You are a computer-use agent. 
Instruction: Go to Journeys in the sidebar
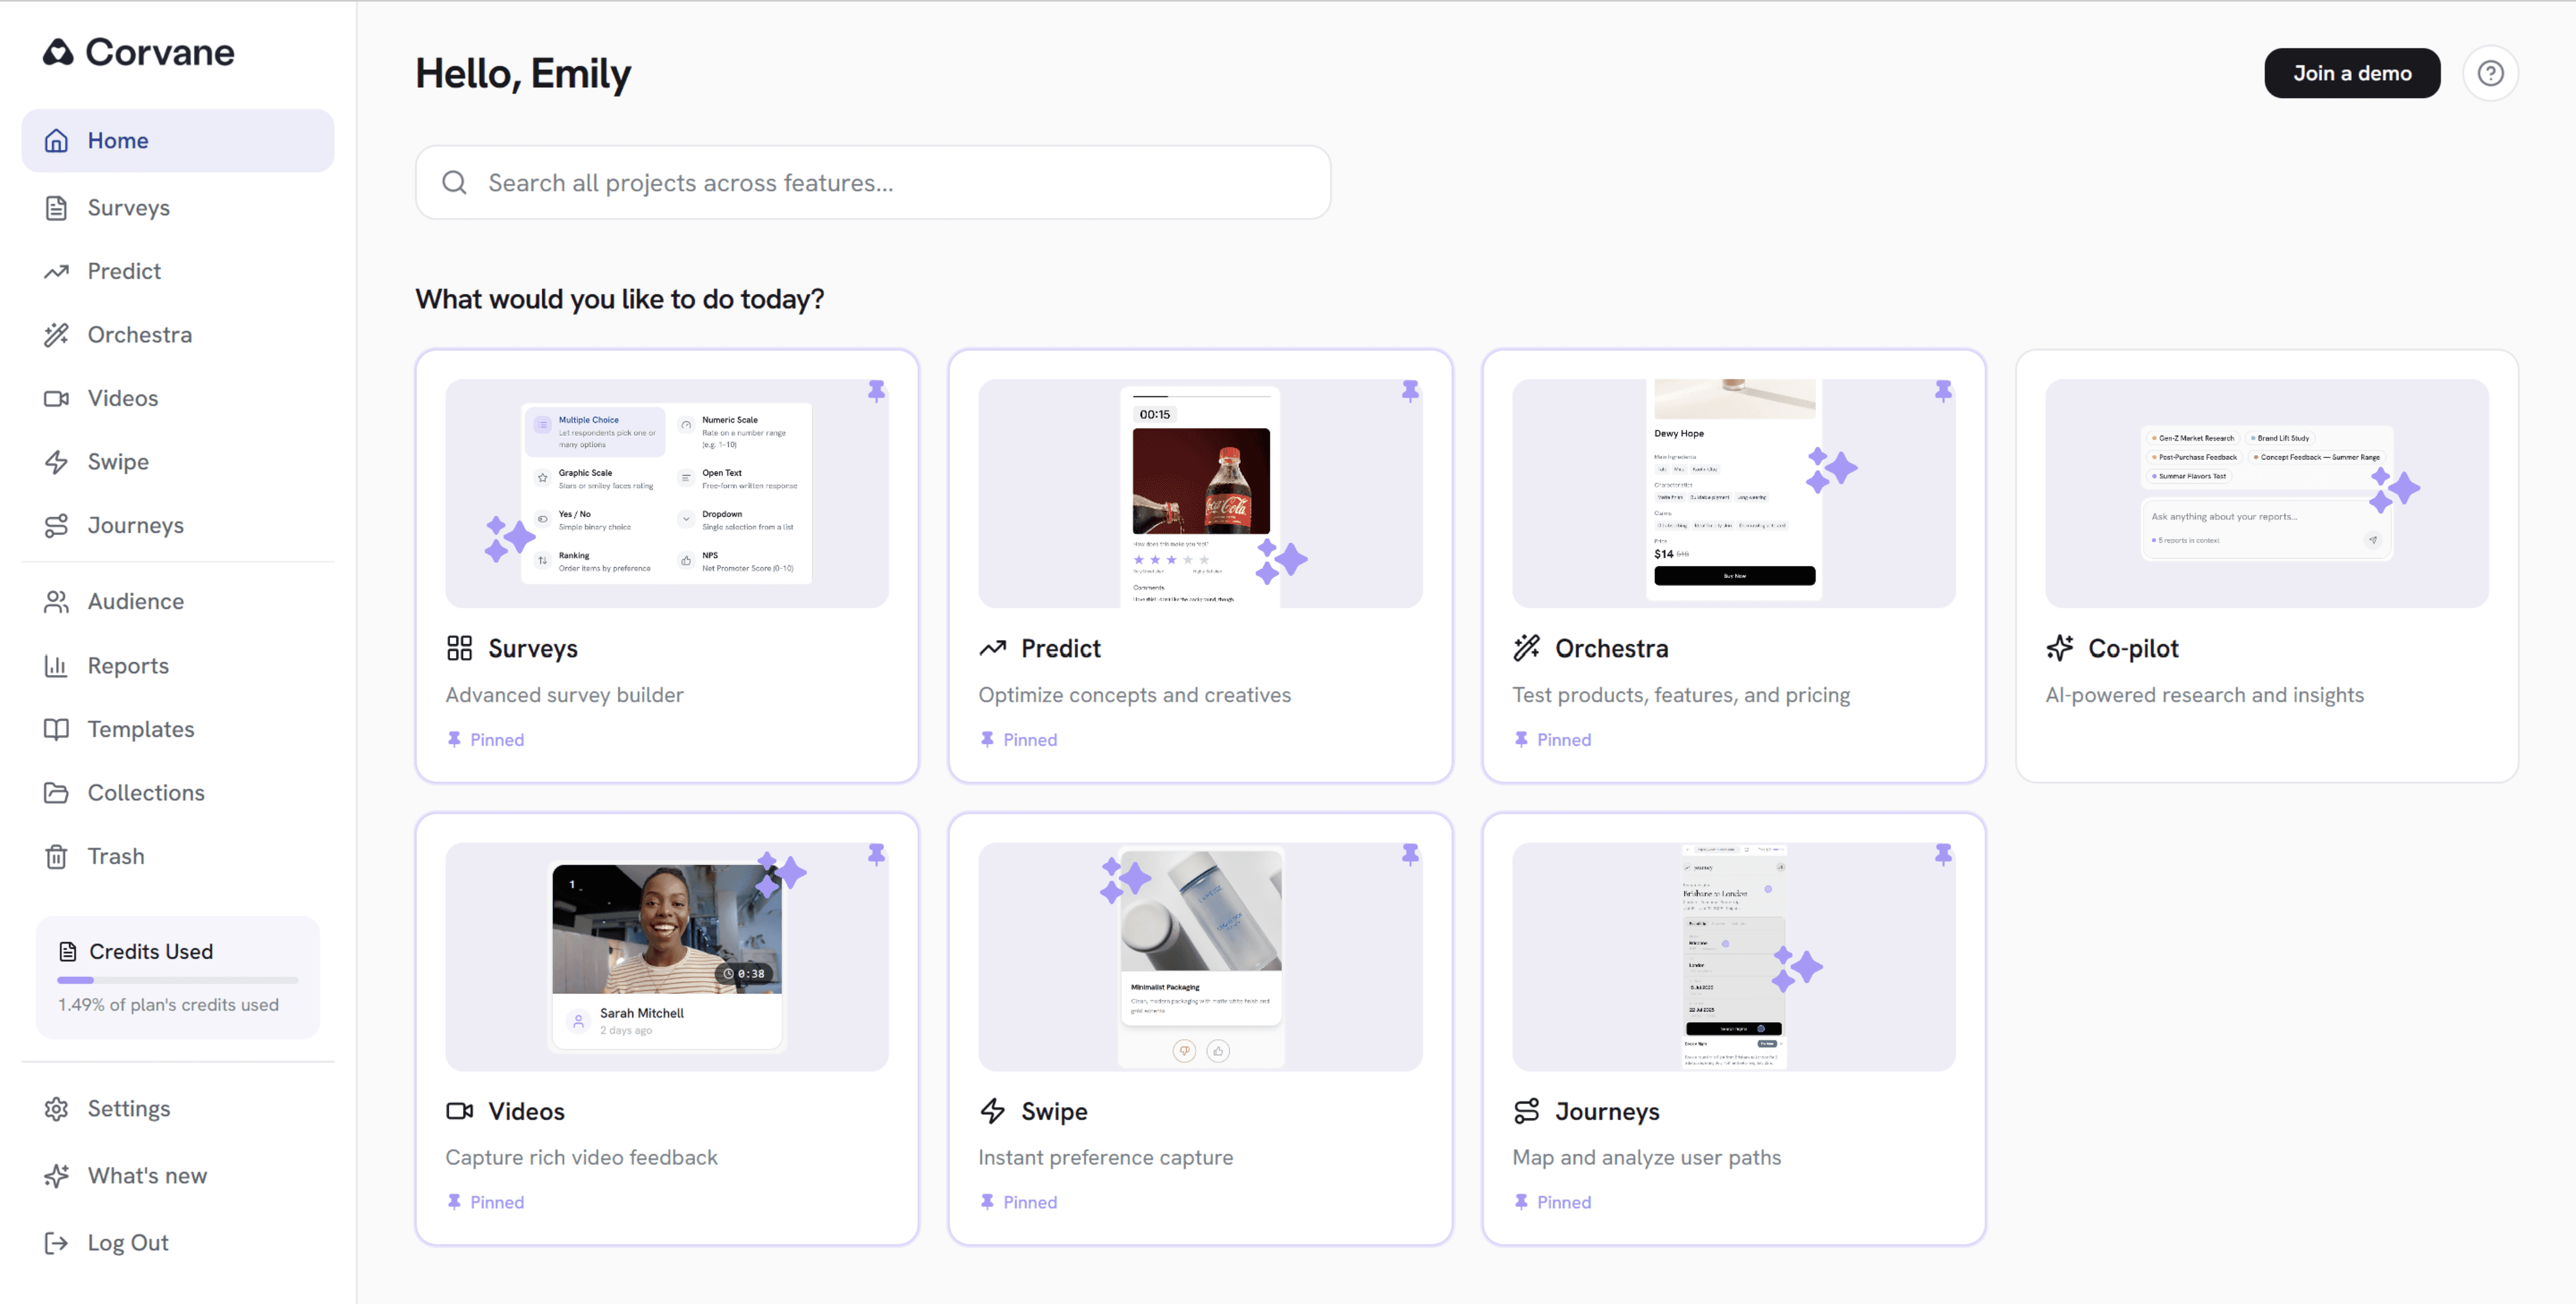pos(135,525)
